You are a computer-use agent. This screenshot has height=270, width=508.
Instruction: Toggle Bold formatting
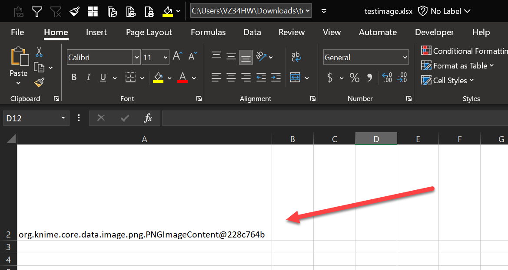tap(74, 78)
